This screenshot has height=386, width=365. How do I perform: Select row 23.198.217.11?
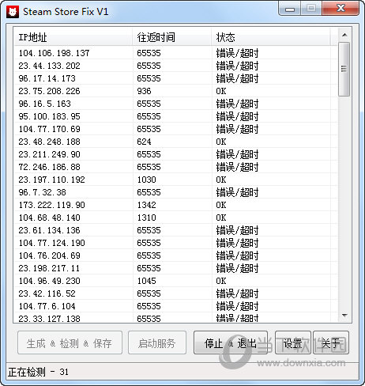(175, 268)
